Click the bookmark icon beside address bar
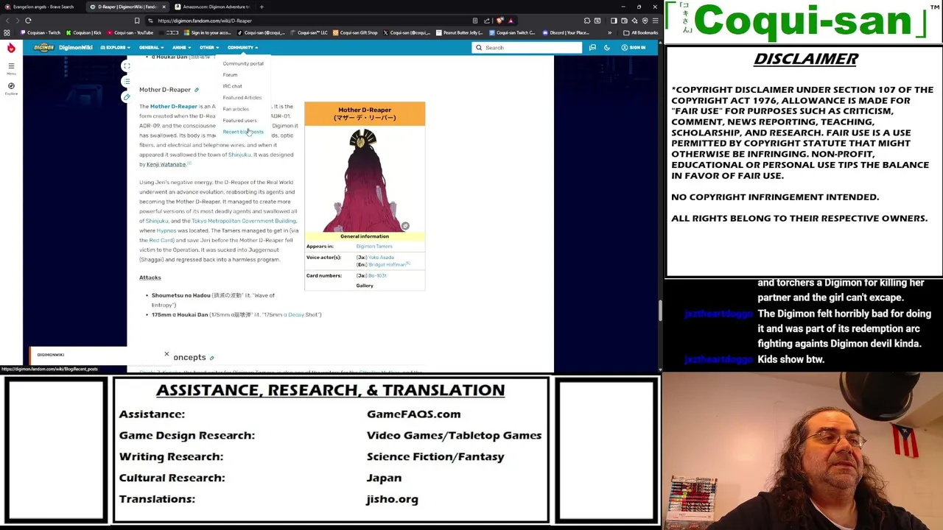Image resolution: width=943 pixels, height=530 pixels. tap(137, 21)
